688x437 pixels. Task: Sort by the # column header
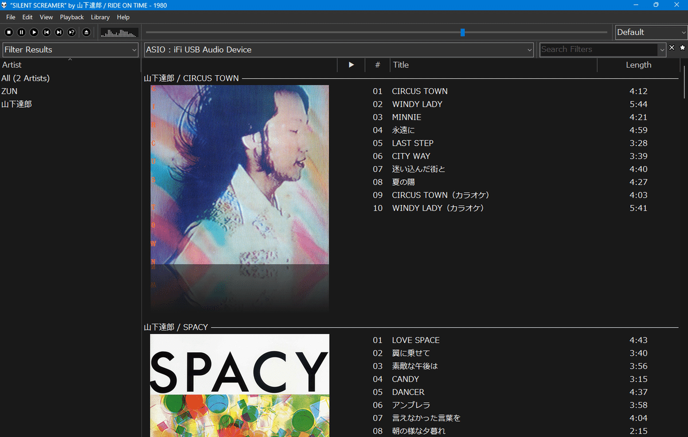click(377, 65)
